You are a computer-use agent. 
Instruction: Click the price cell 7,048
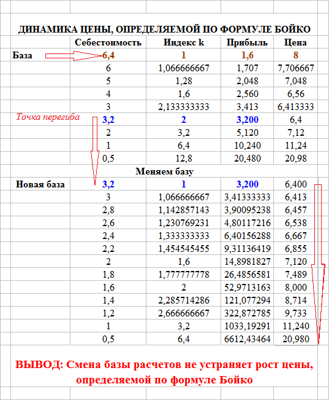pyautogui.click(x=295, y=80)
